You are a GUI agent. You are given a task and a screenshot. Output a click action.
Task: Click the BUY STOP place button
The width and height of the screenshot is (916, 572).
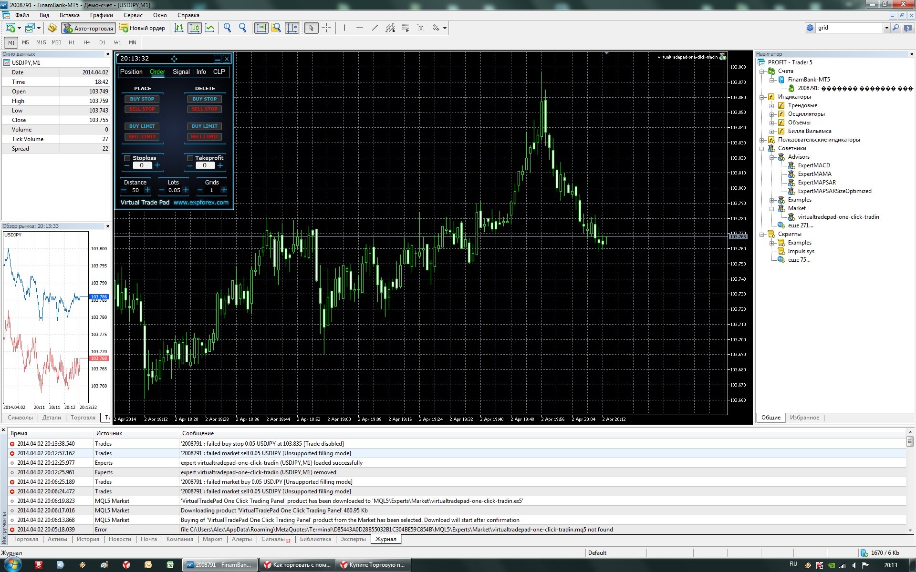click(x=142, y=99)
